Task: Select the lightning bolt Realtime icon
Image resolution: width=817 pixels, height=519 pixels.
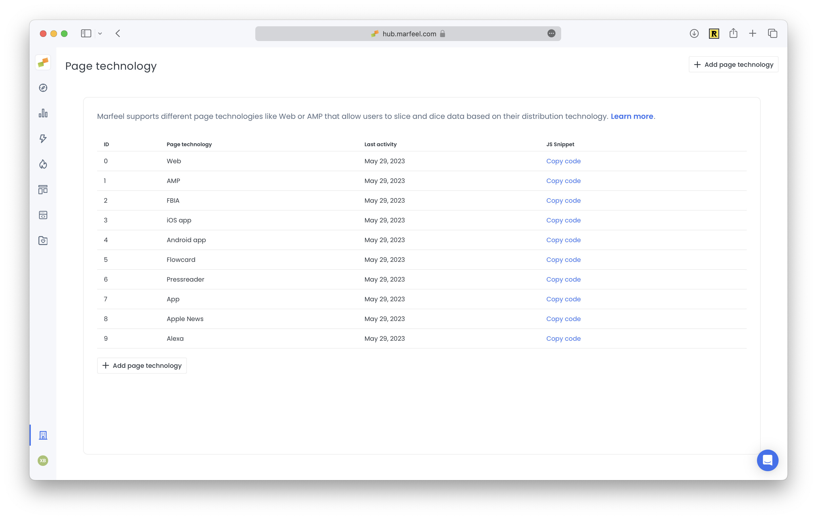Action: (x=43, y=139)
